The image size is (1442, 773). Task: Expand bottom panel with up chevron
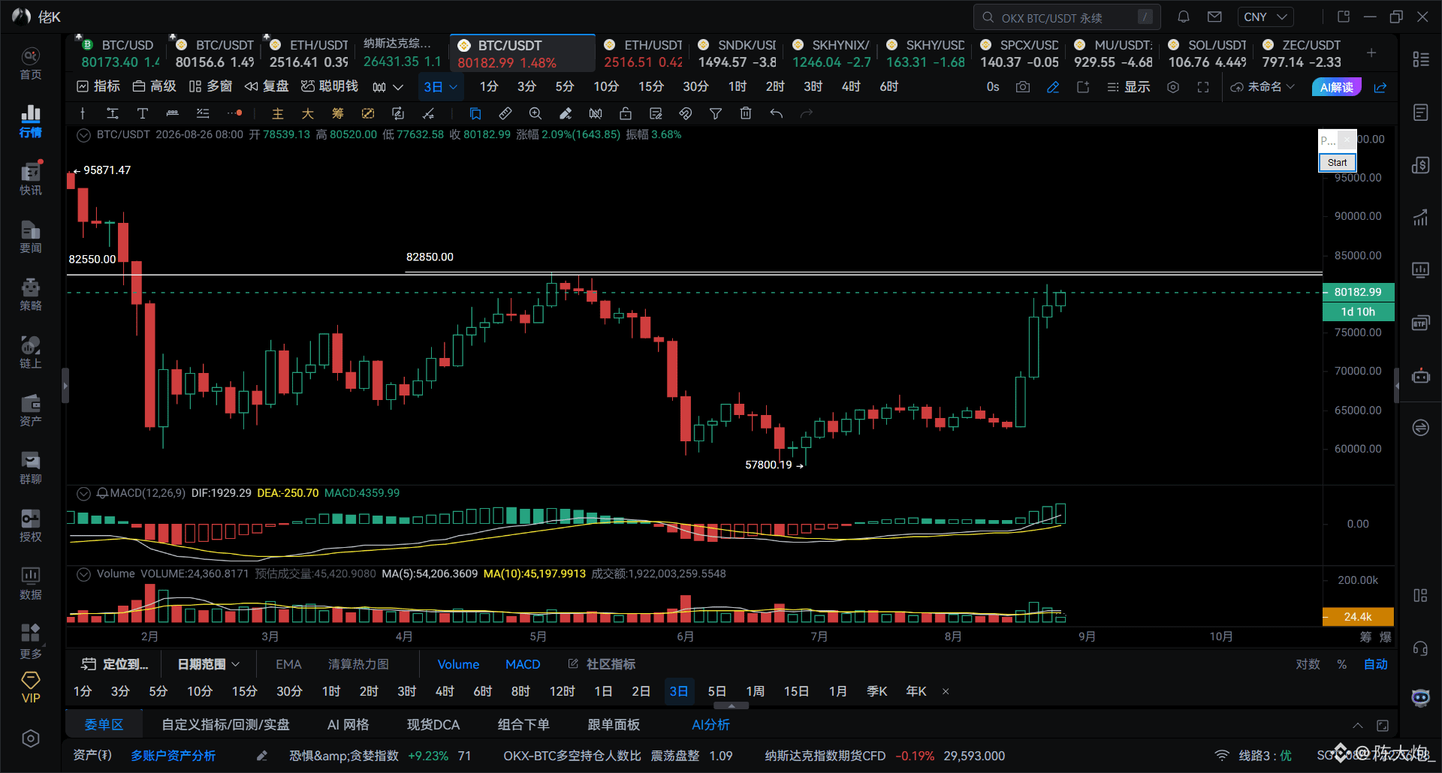tap(1358, 725)
